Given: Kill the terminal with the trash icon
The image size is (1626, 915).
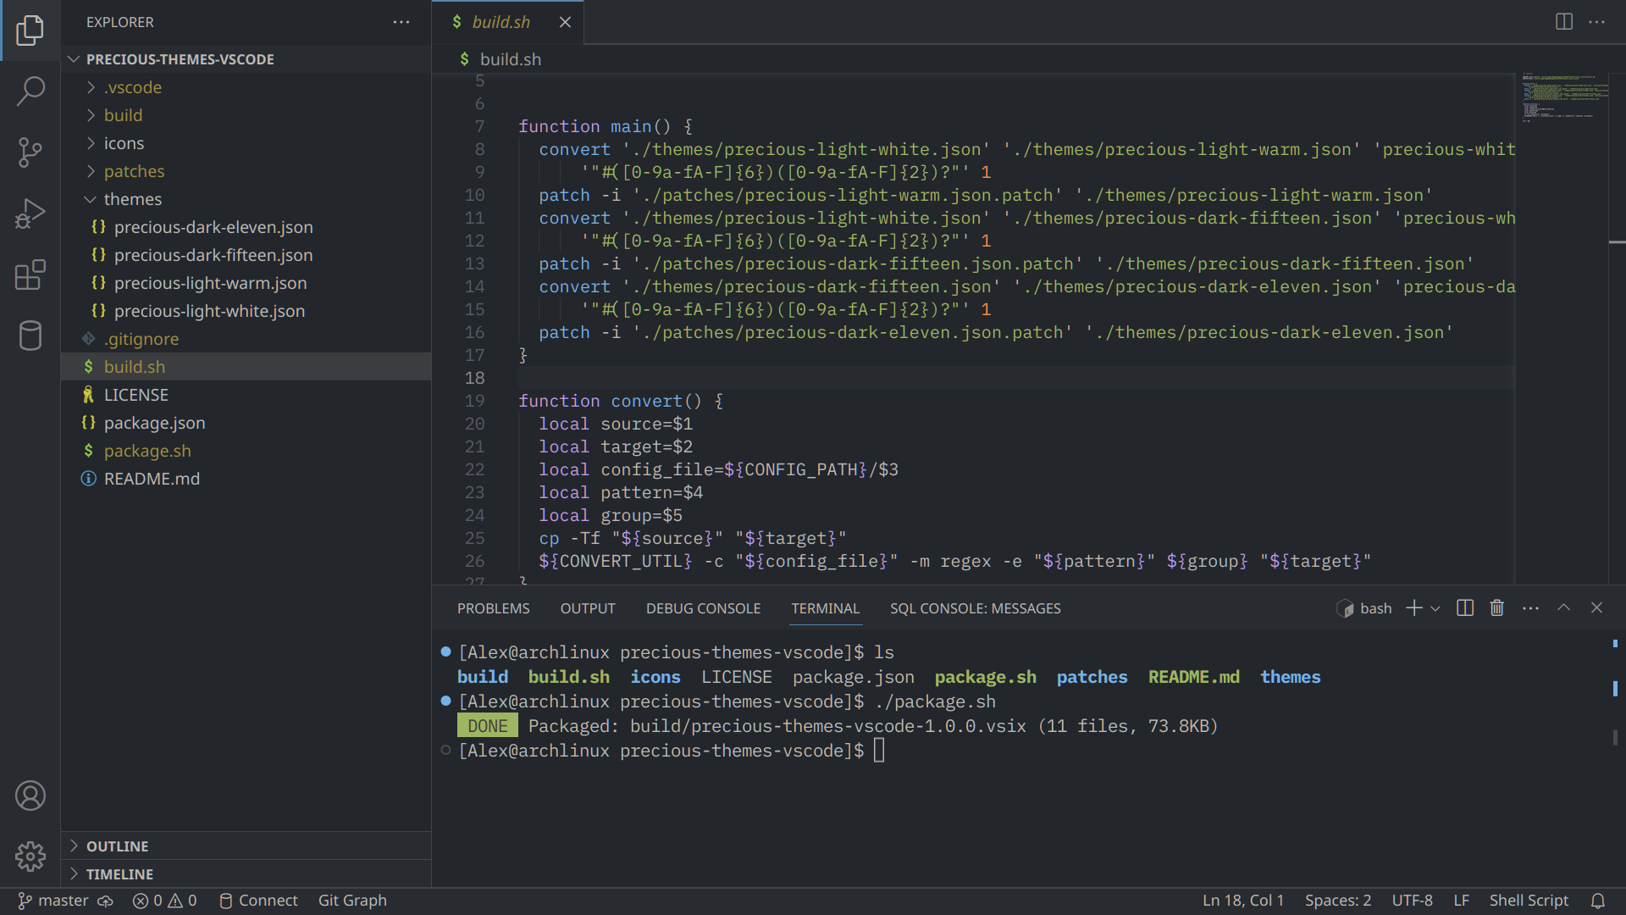Looking at the screenshot, I should (x=1496, y=607).
